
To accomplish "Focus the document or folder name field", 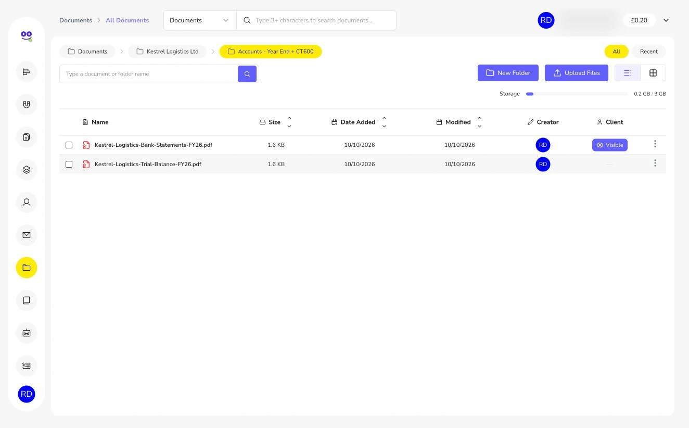I will click(149, 74).
